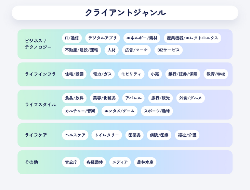
Task: Click 産業機器/エレクトロニクス tag
Action: [x=192, y=38]
